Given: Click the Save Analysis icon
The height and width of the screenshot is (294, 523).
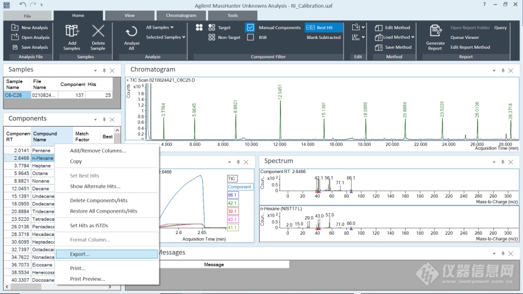Looking at the screenshot, I should [x=15, y=47].
